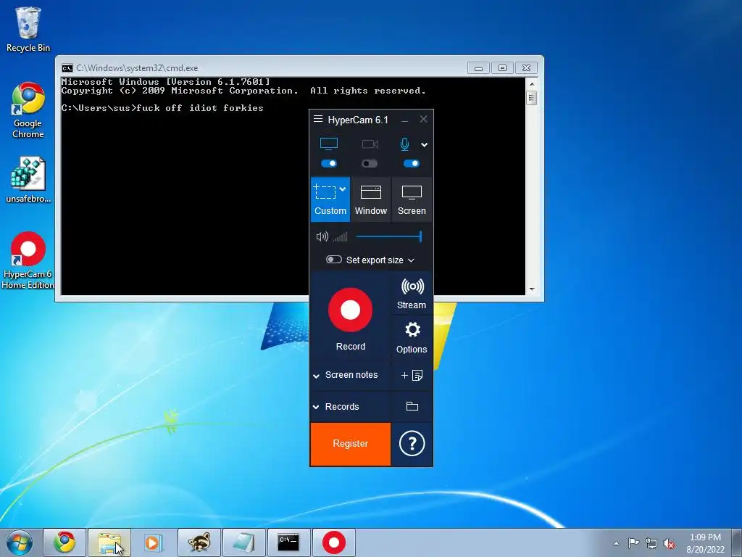Click the screen capture monitor icon

pos(329,144)
